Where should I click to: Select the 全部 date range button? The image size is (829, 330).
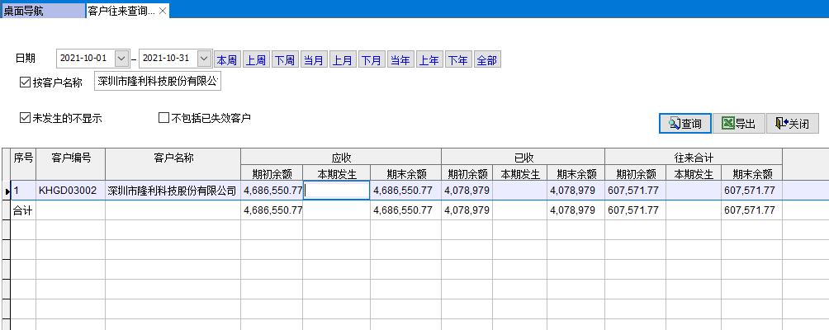486,60
